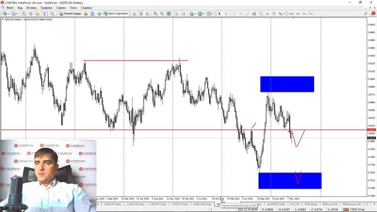Select the H4 timeframe button
377x212 pixels.
click(x=297, y=14)
